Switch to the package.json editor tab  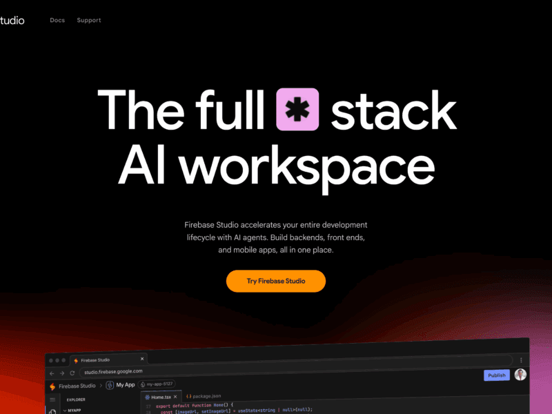(204, 396)
